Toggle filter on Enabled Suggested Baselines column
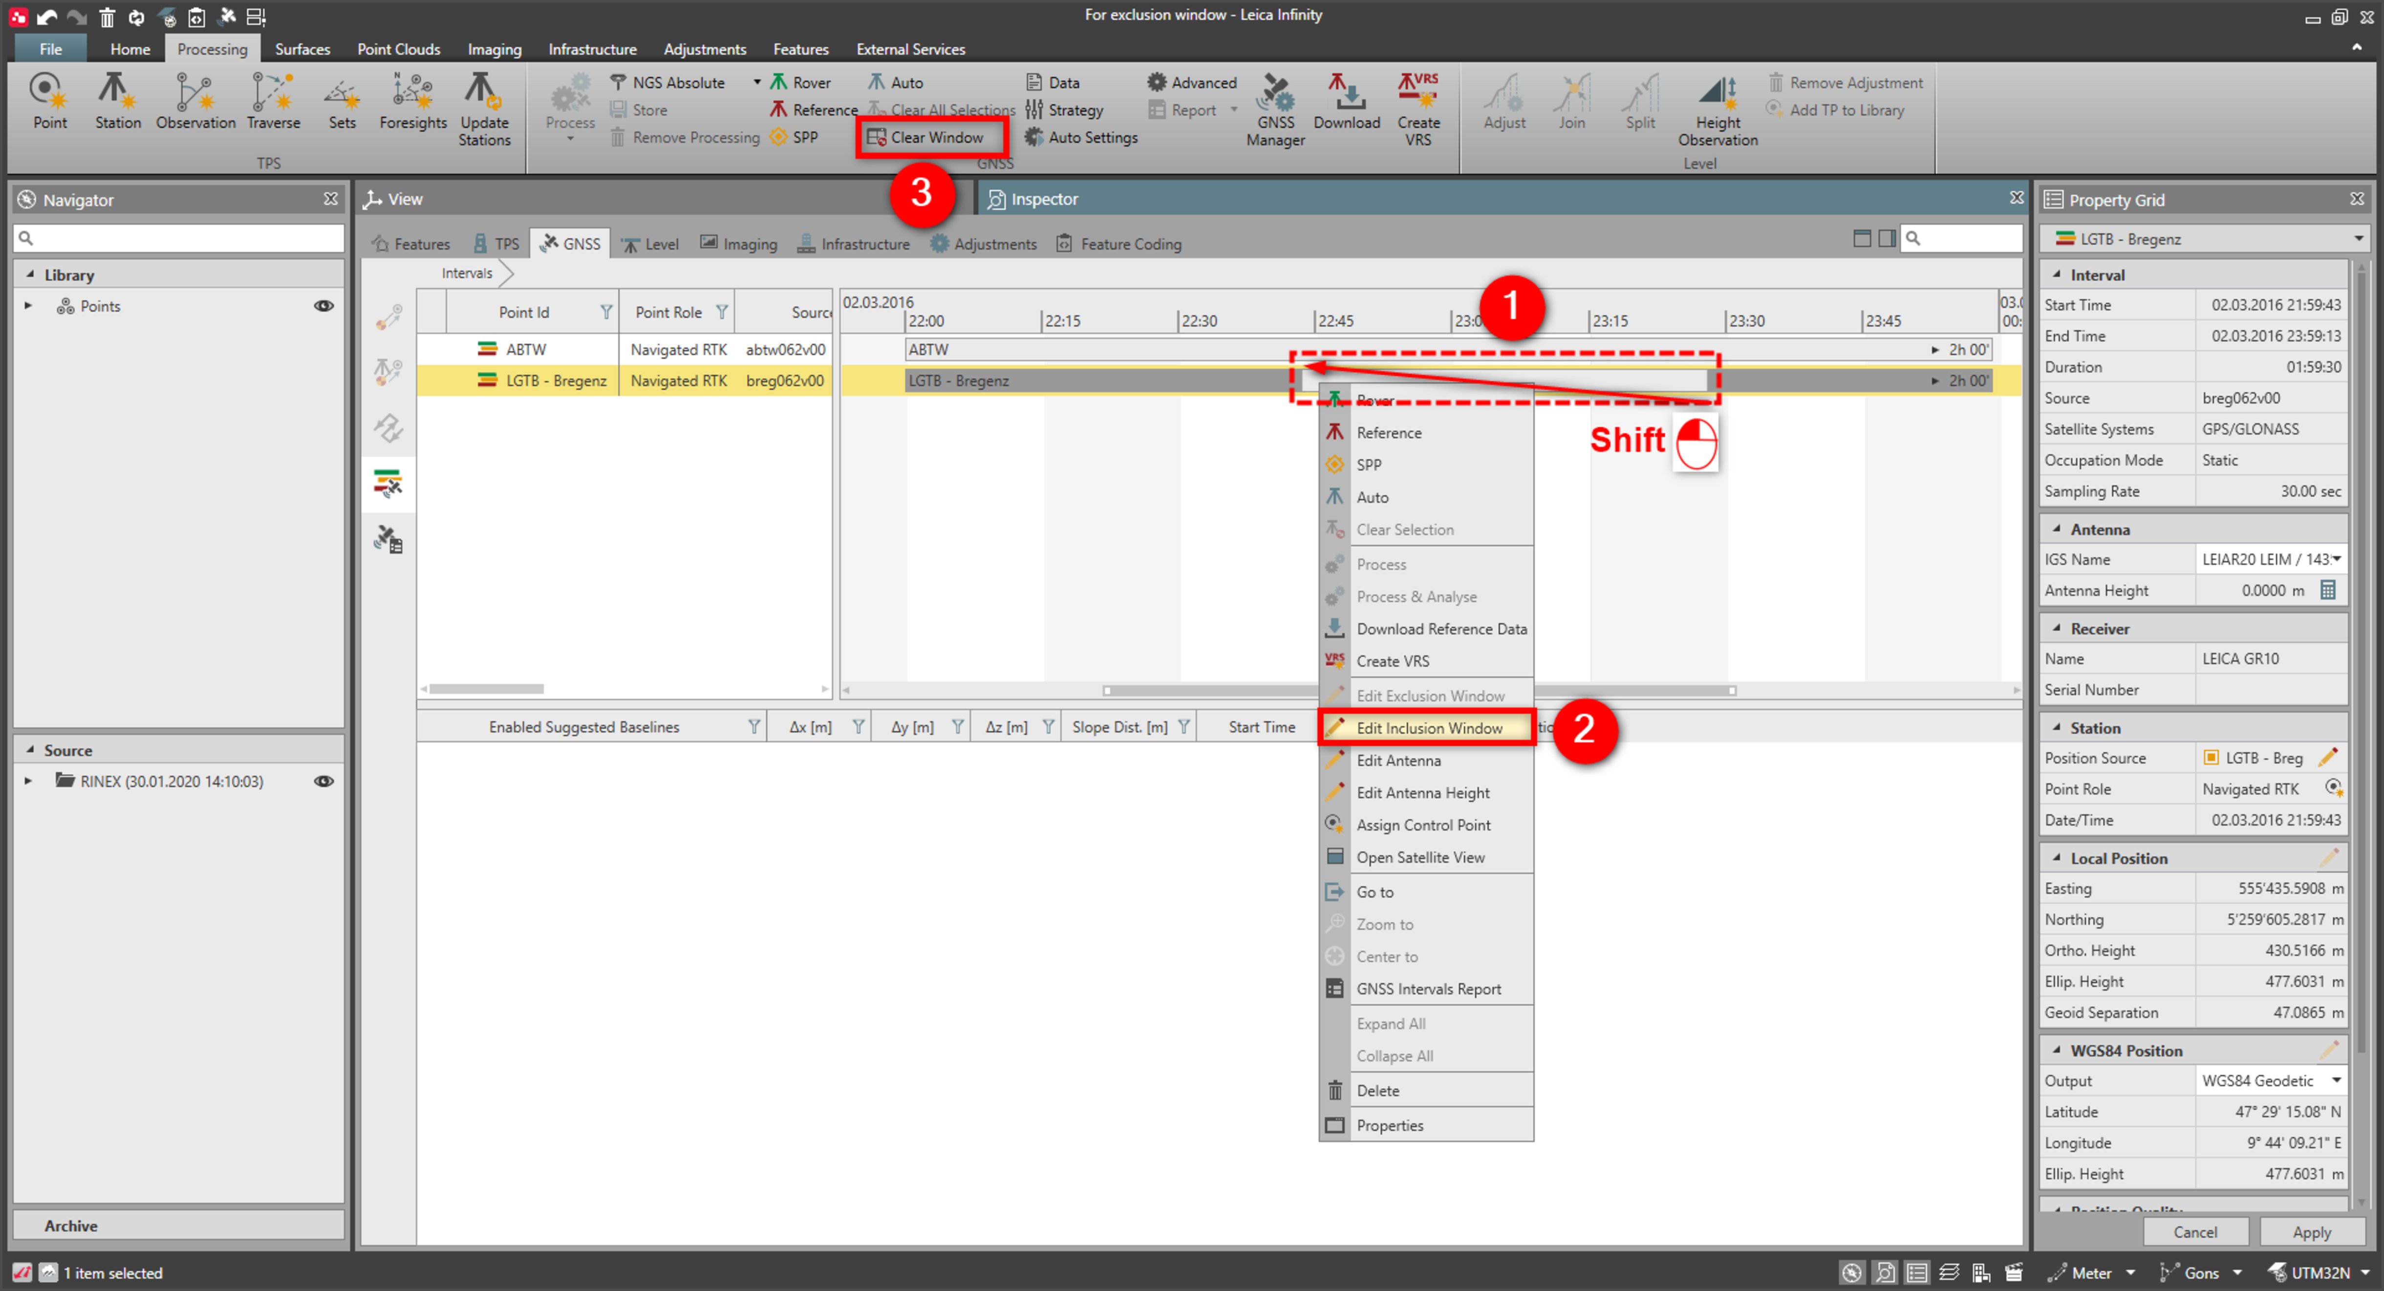The image size is (2384, 1291). pyautogui.click(x=754, y=726)
